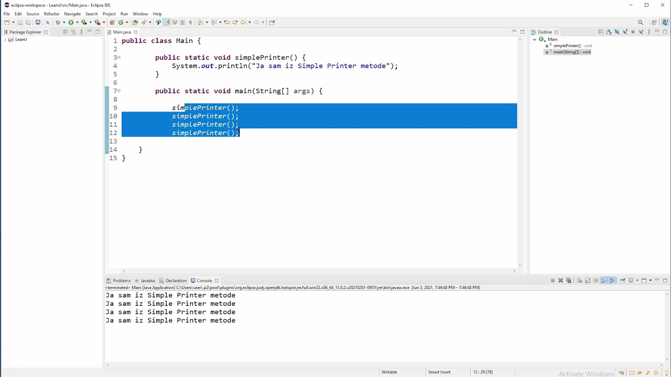671x377 pixels.
Task: Click the Back navigation arrow
Action: click(x=243, y=23)
